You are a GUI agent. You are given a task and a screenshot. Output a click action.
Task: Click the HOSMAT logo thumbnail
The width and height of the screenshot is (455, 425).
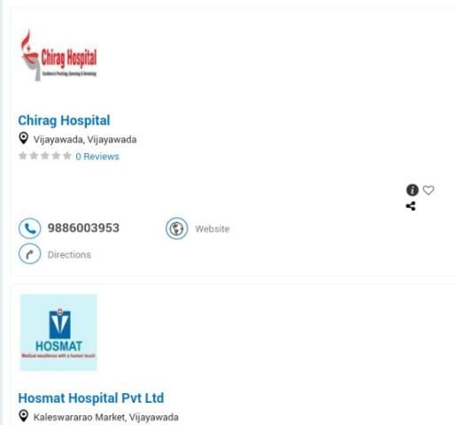click(58, 332)
